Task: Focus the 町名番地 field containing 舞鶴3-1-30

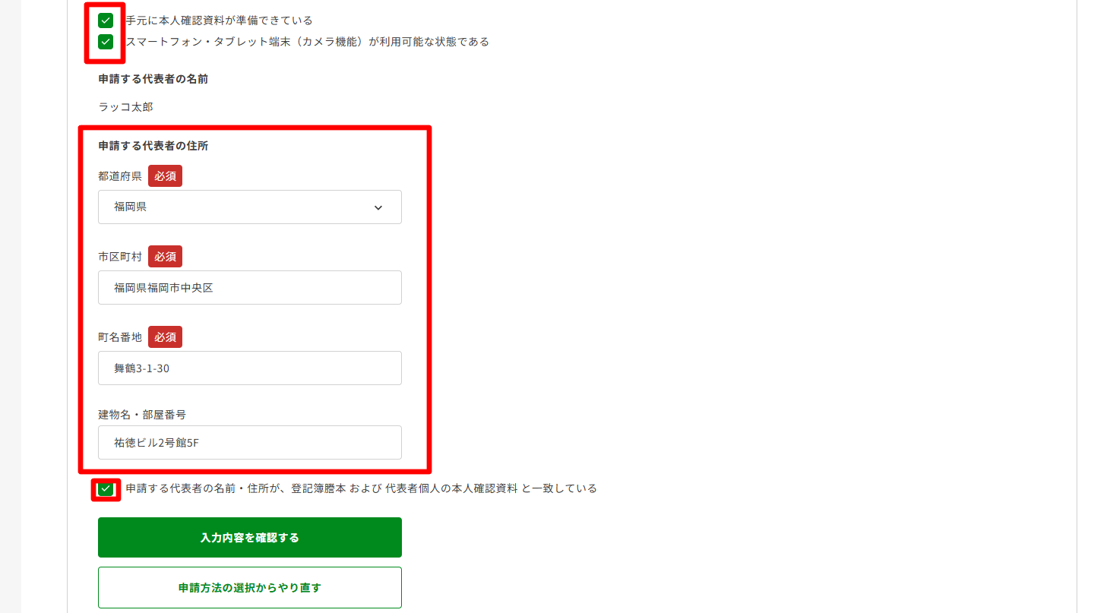Action: (x=250, y=368)
